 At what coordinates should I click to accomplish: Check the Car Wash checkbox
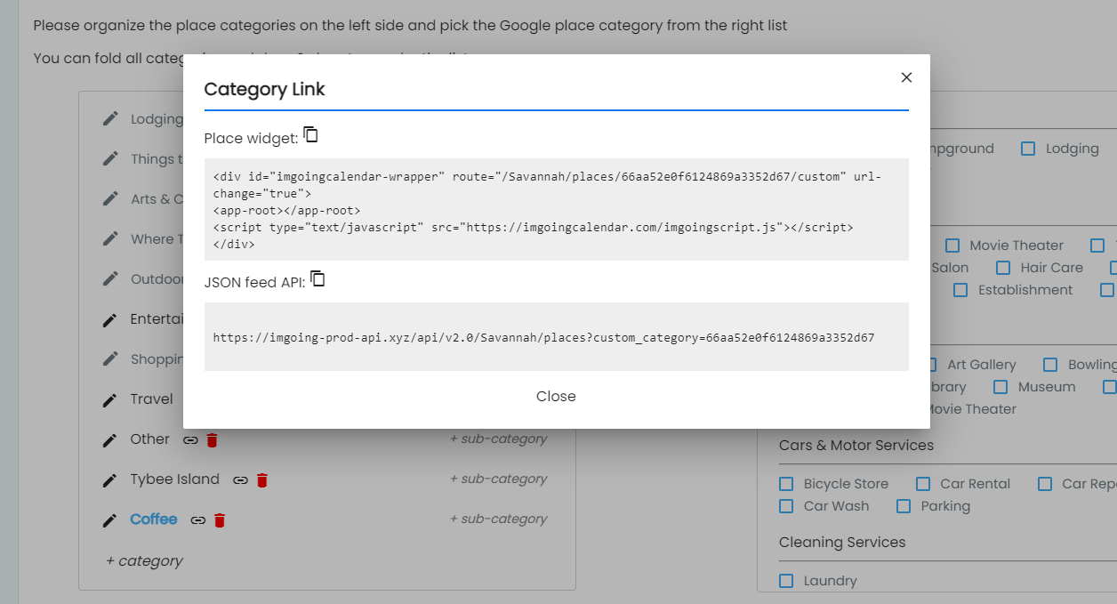pyautogui.click(x=786, y=506)
